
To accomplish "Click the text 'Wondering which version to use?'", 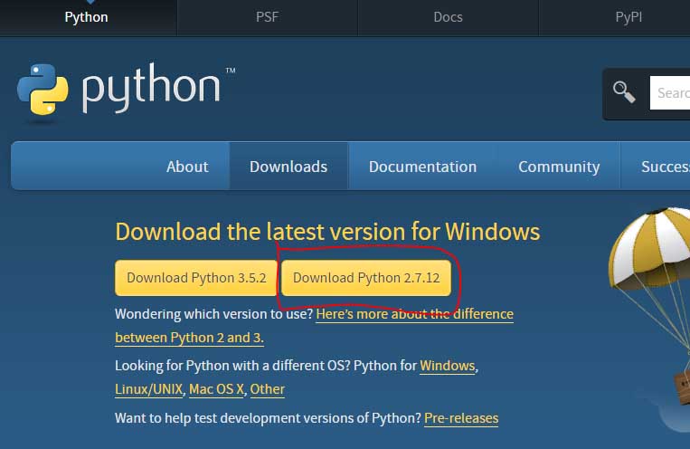I will [x=213, y=314].
